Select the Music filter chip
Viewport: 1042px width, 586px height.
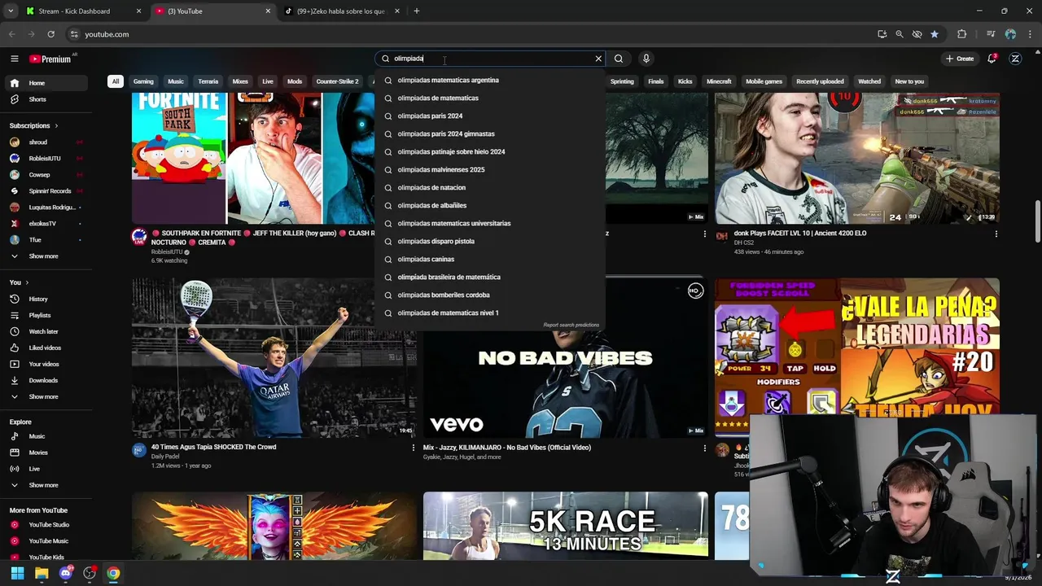(176, 81)
